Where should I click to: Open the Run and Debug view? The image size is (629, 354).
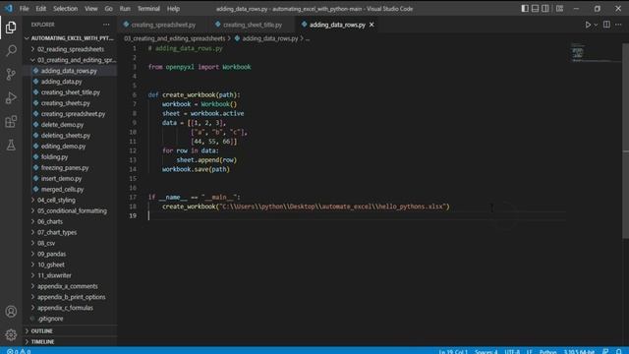11,98
